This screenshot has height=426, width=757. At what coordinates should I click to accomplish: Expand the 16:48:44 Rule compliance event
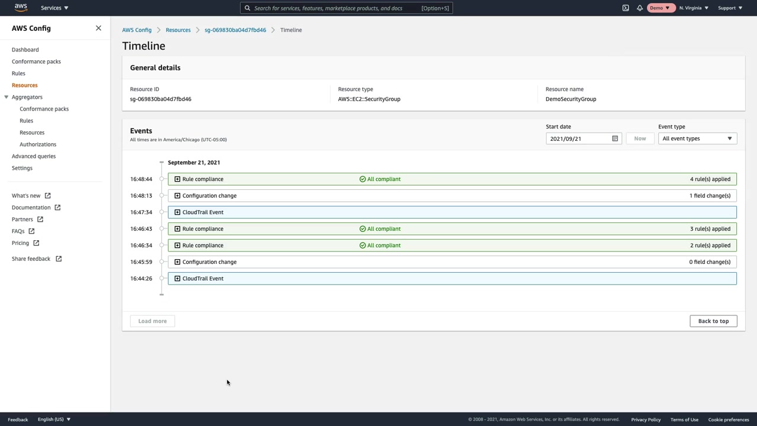click(177, 179)
